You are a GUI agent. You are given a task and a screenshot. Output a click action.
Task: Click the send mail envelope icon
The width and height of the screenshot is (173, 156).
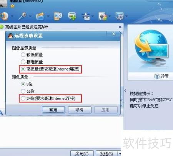[58, 16]
